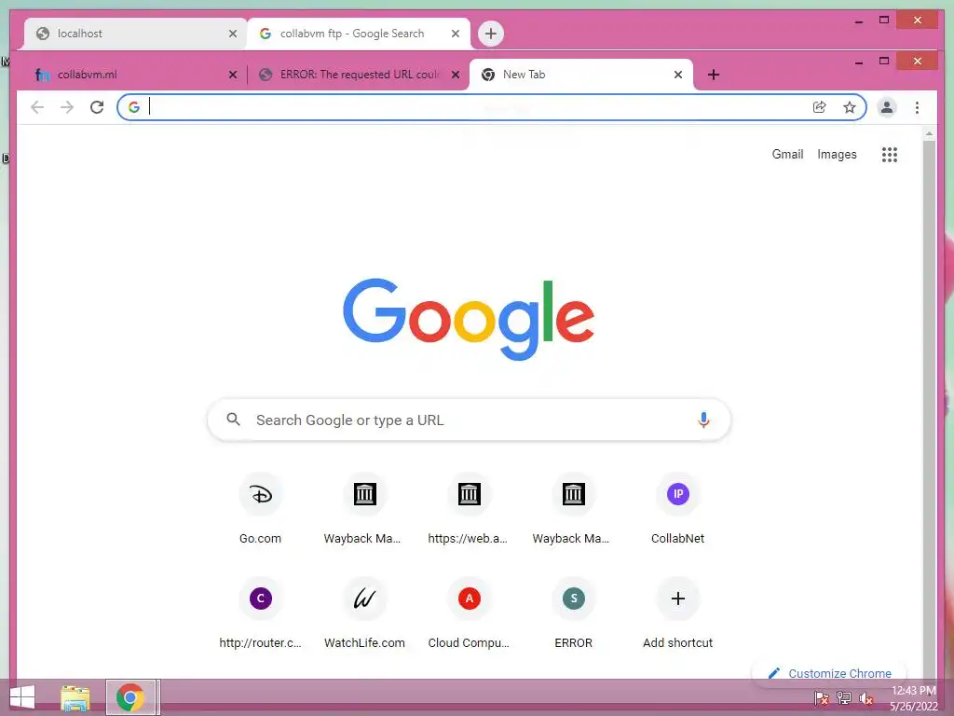Click the vertical scrollbar of the page
This screenshot has width=954, height=716.
click(929, 408)
